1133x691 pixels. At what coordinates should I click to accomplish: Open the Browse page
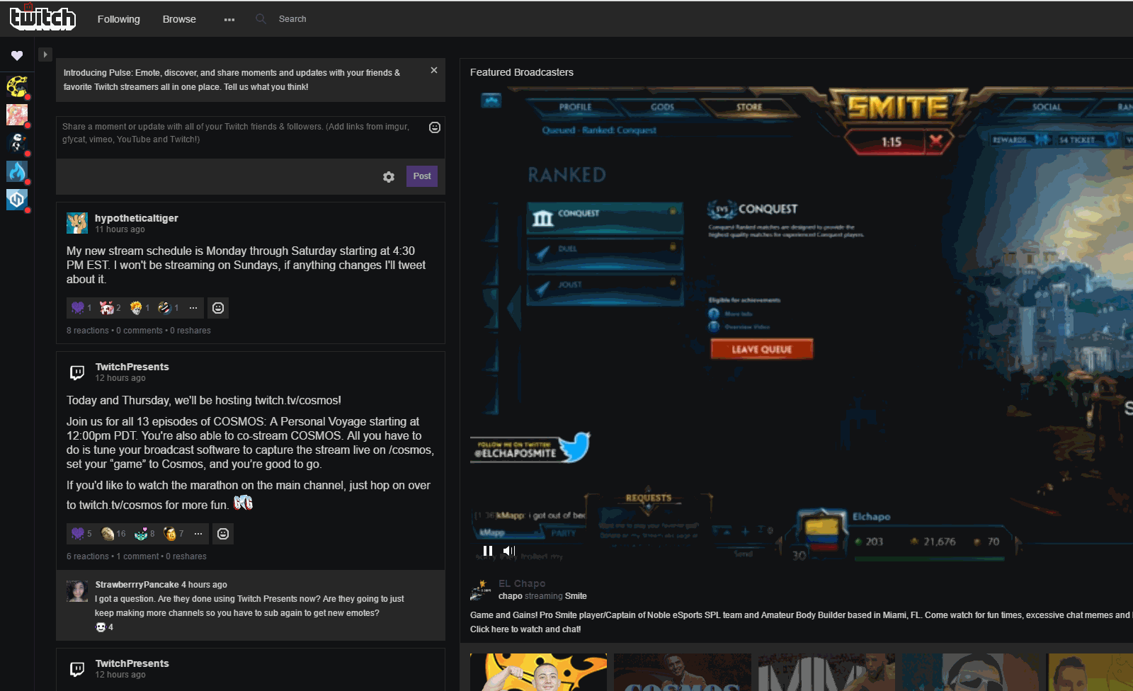[x=179, y=19]
